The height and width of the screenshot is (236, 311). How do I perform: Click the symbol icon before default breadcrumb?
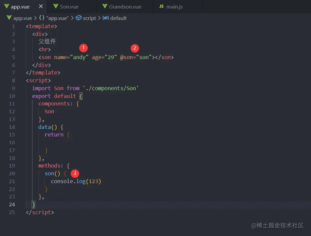pos(105,18)
